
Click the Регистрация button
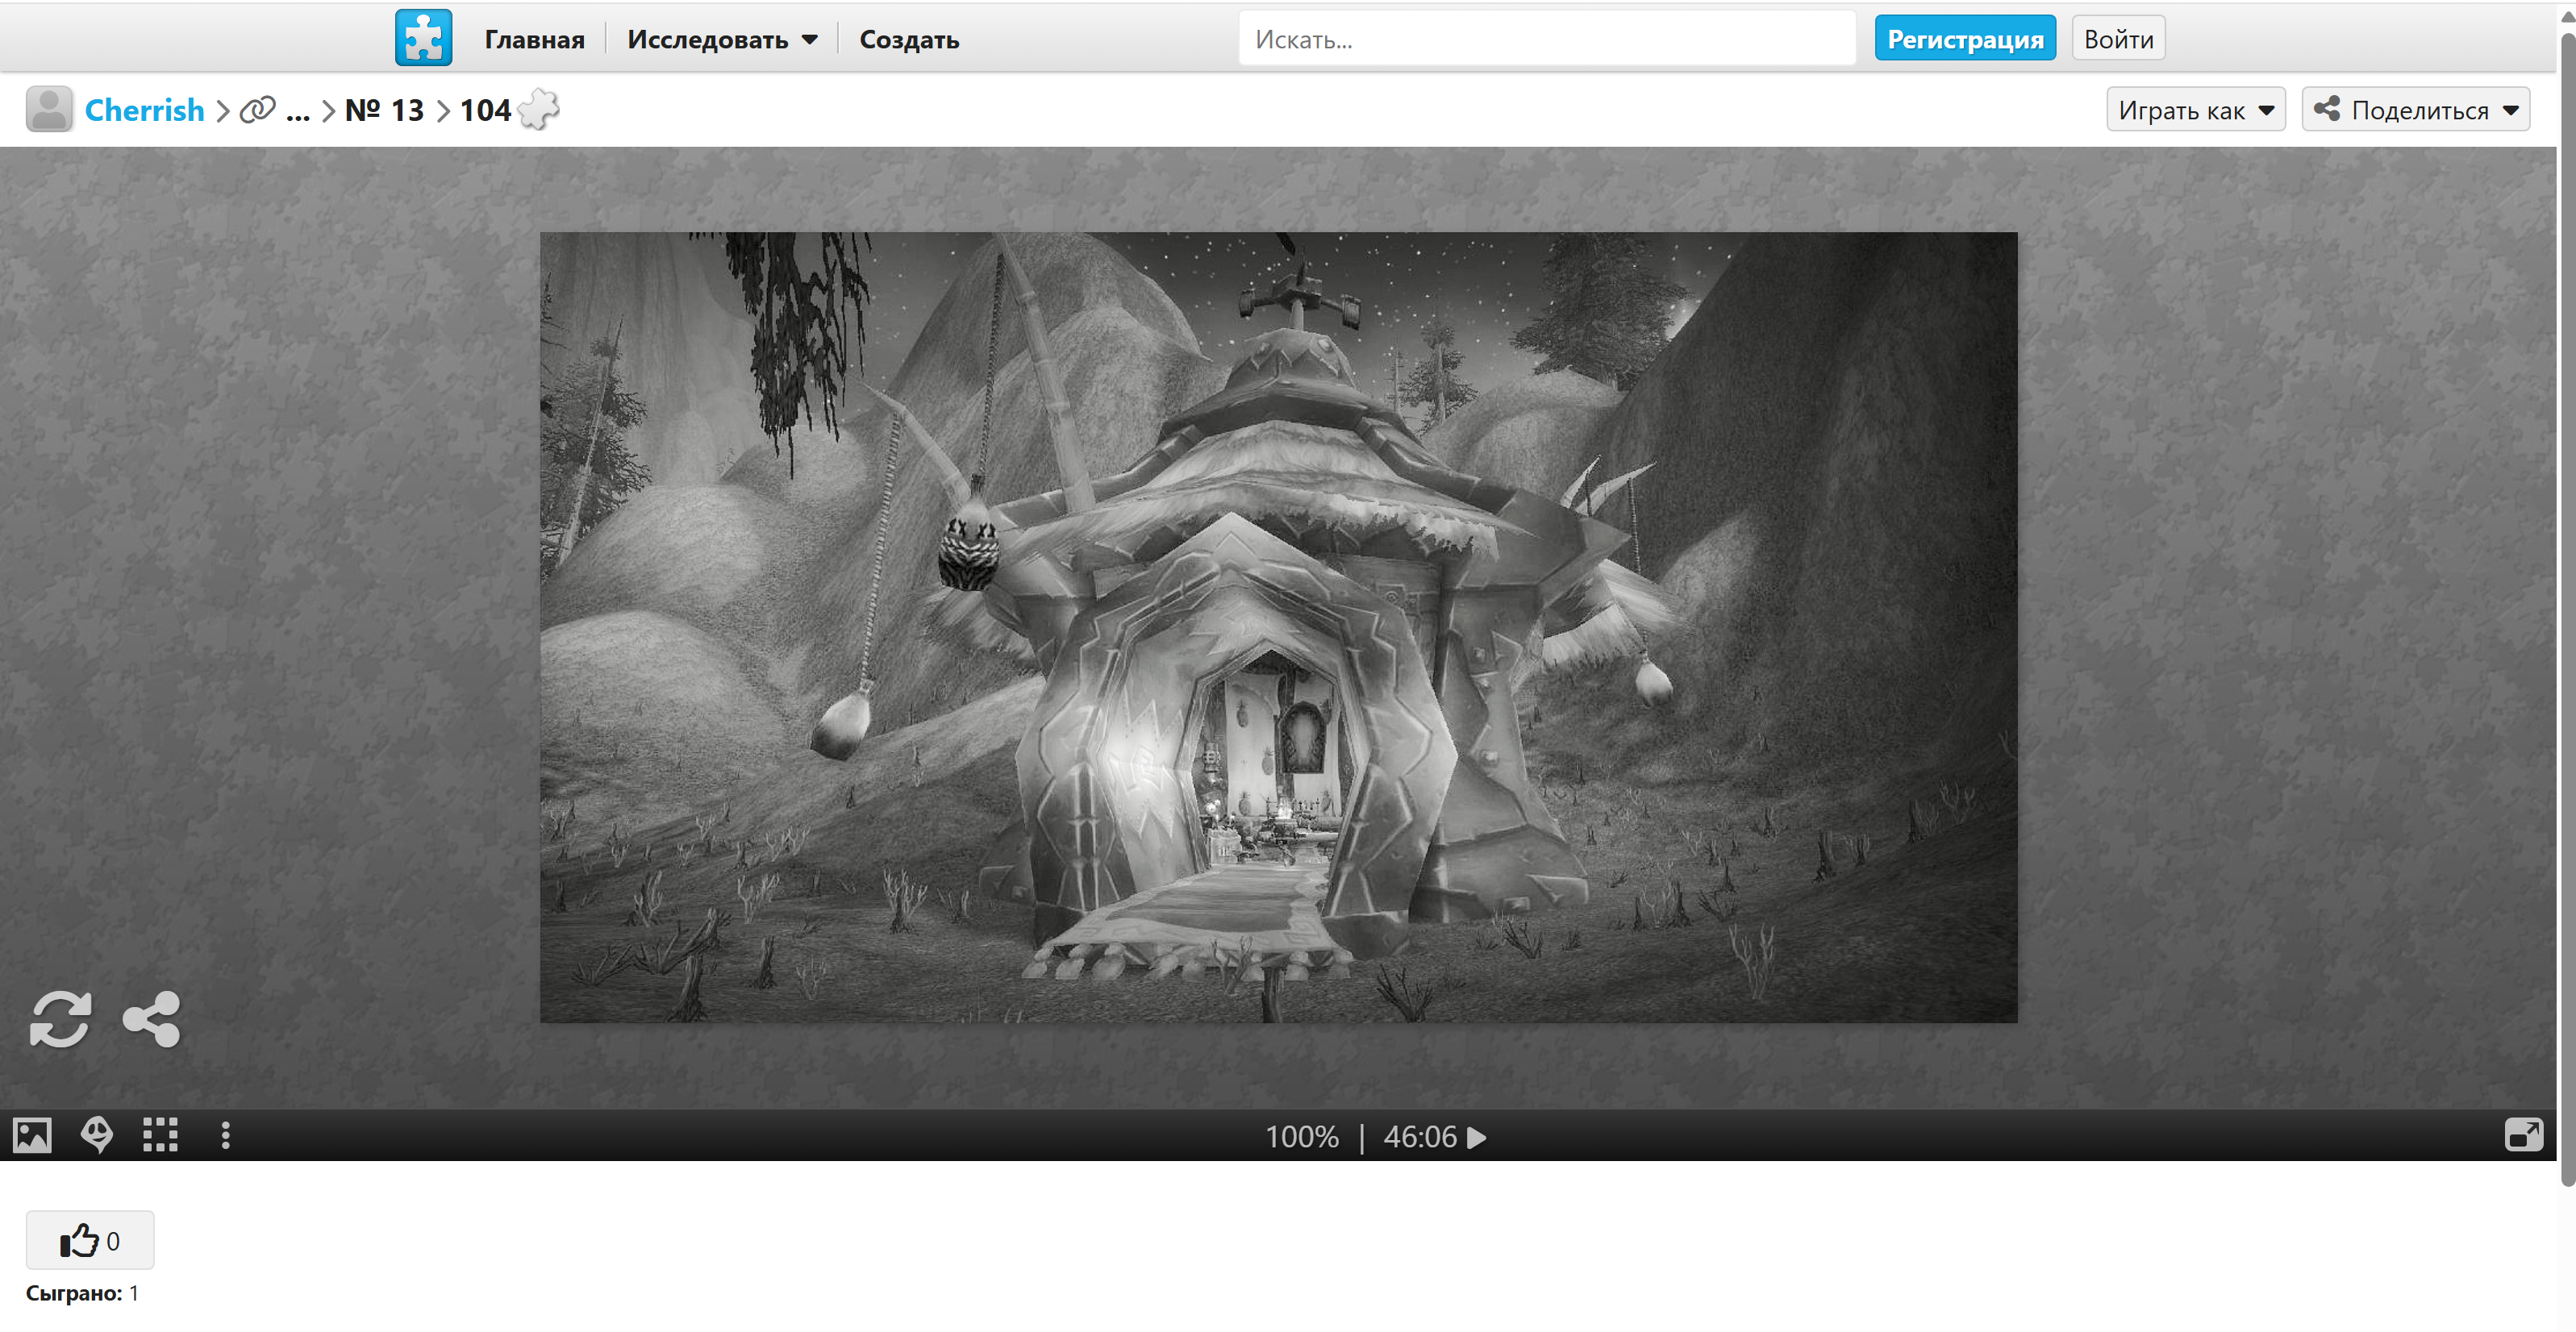(x=1964, y=39)
